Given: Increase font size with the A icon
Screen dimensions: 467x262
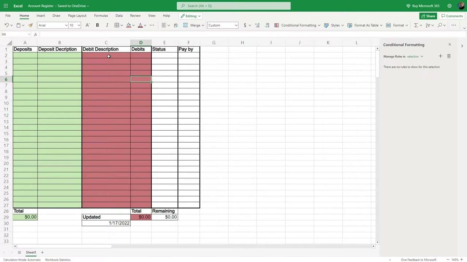Looking at the screenshot, I should click(87, 25).
